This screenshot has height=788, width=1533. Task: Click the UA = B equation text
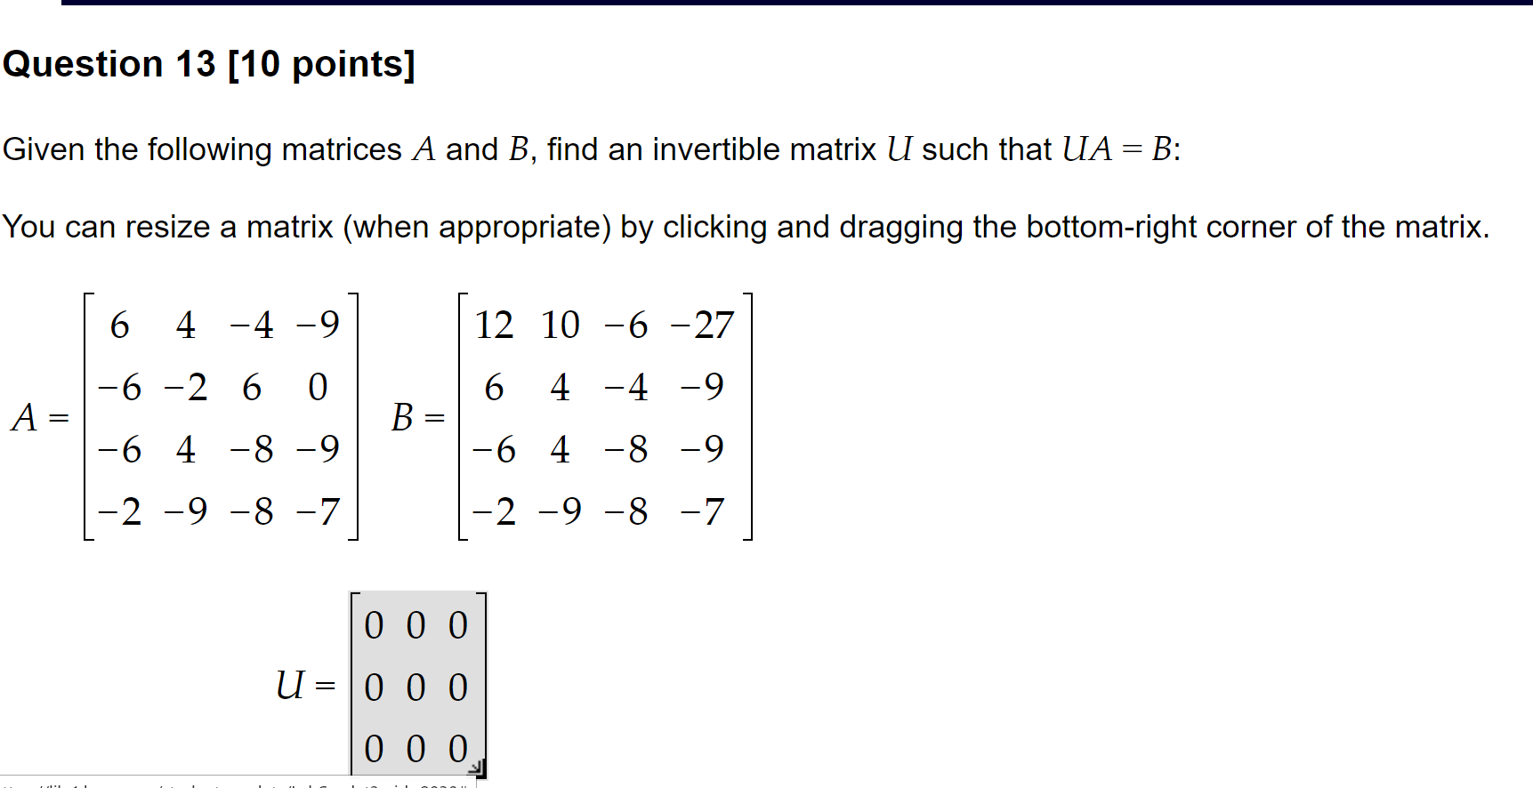(1117, 149)
